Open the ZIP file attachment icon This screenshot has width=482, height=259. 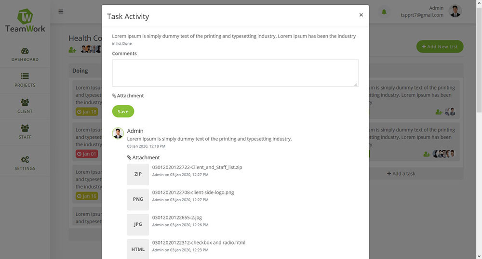pyautogui.click(x=138, y=174)
